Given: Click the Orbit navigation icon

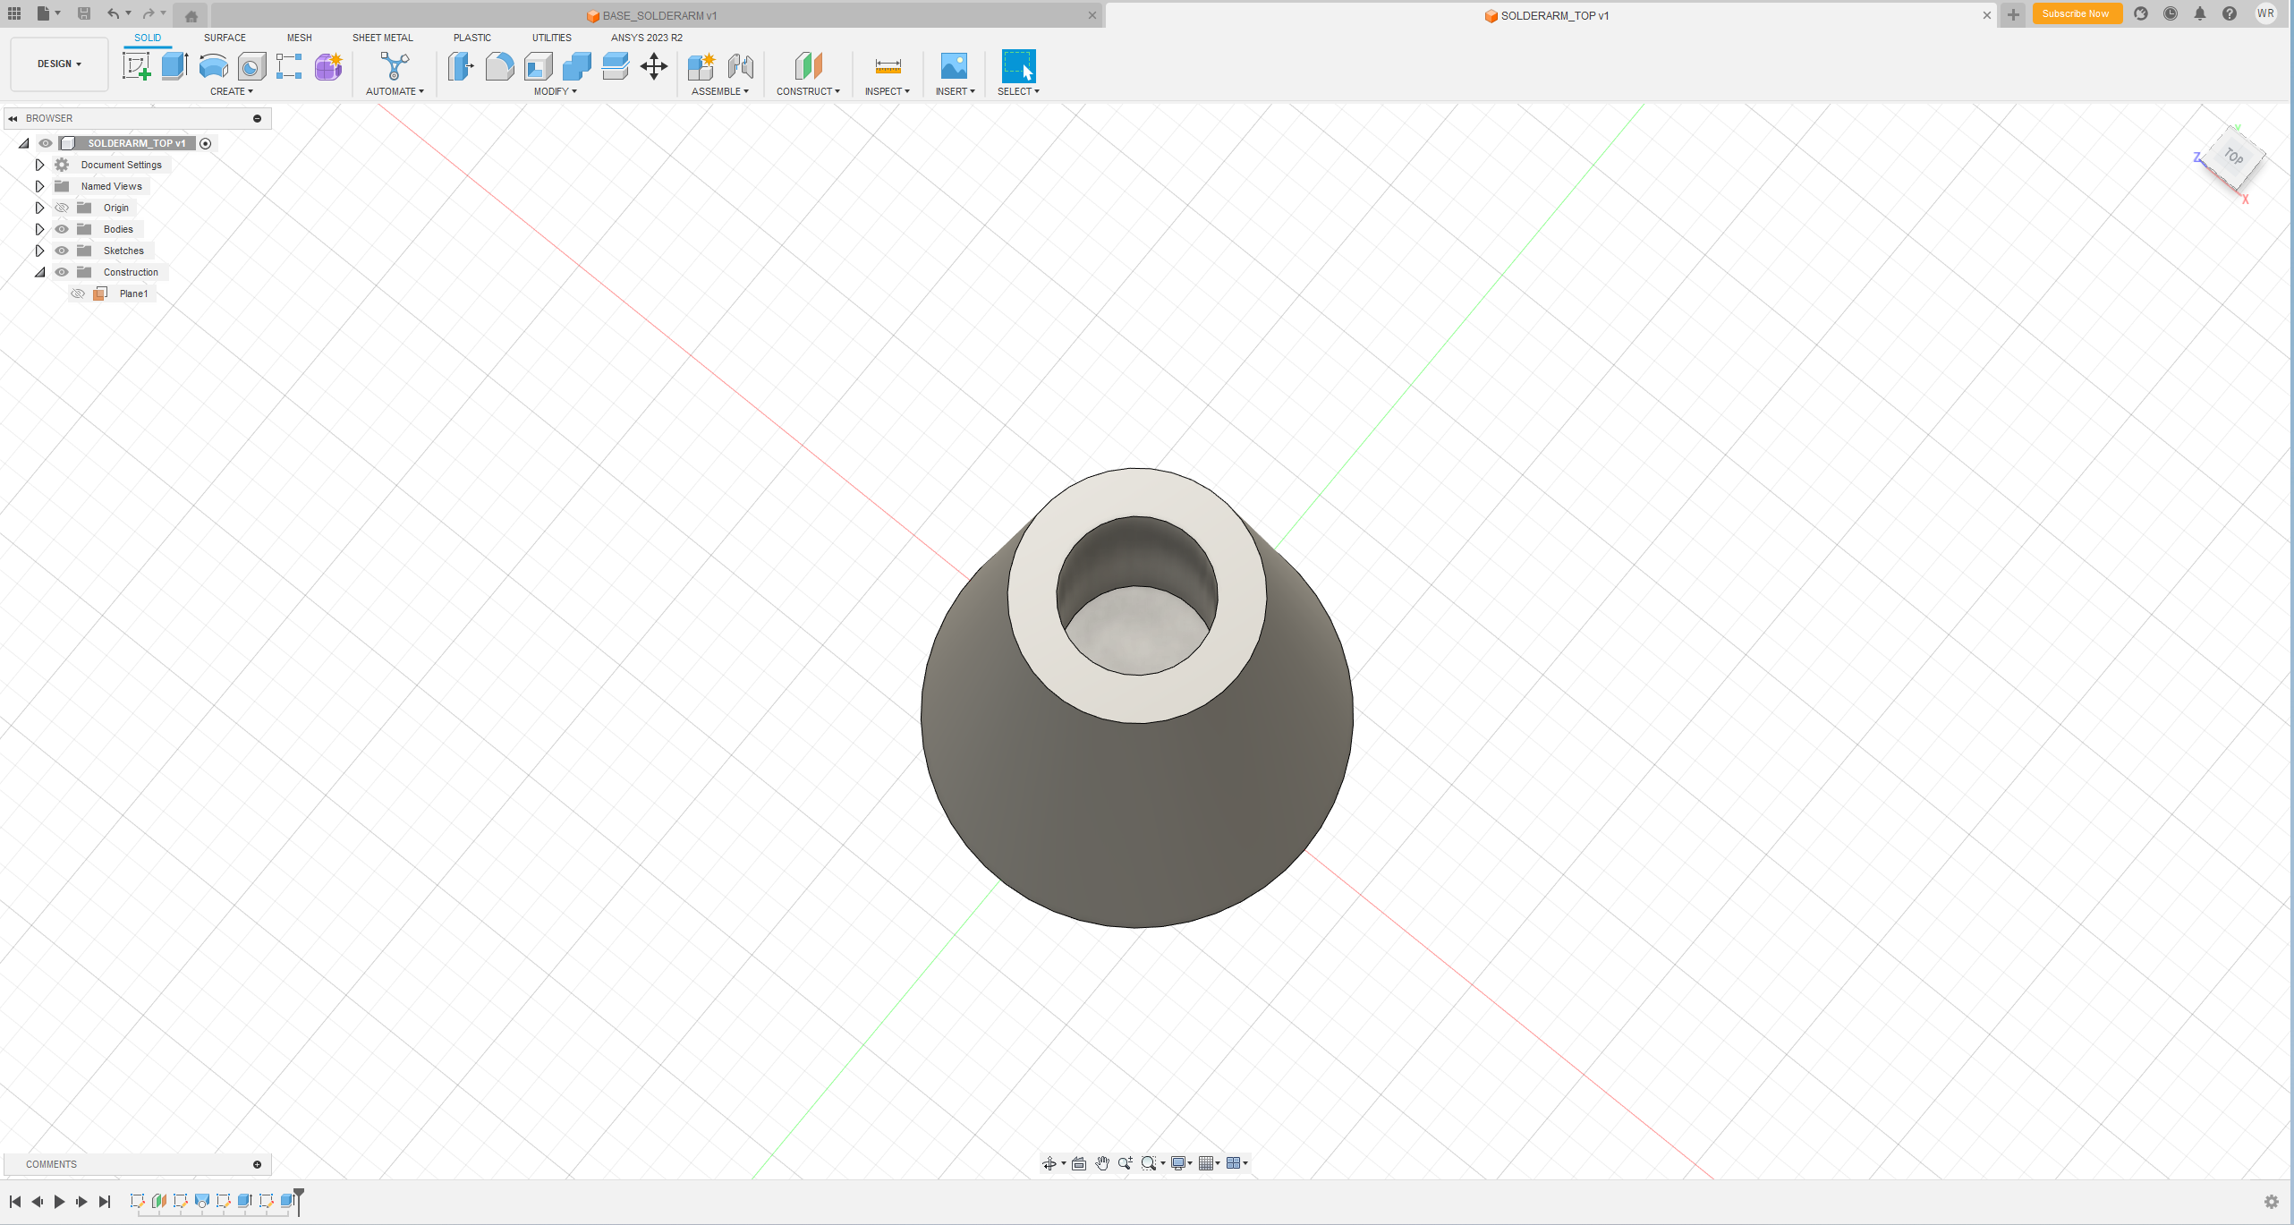Looking at the screenshot, I should click(x=1049, y=1163).
